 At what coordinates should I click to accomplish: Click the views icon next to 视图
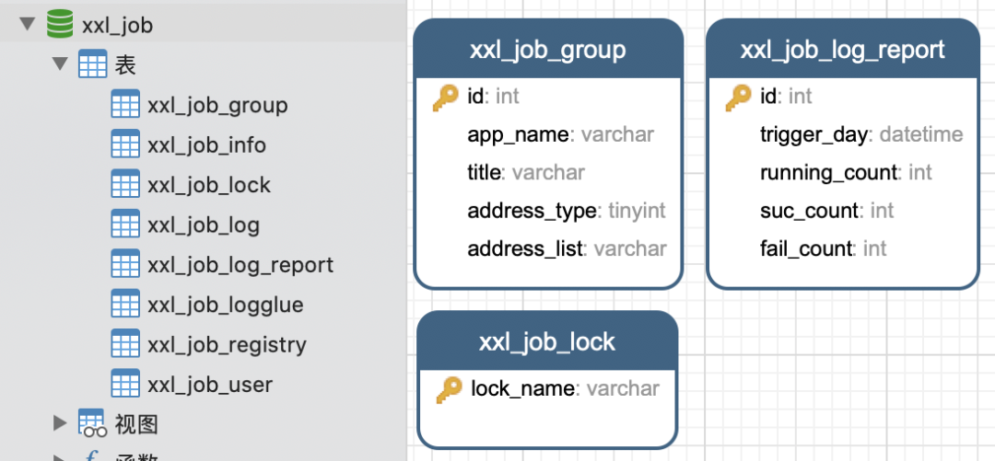(x=92, y=423)
